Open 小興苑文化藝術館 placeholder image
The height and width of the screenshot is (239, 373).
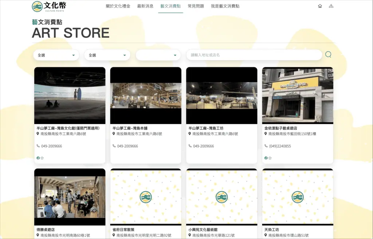222,197
